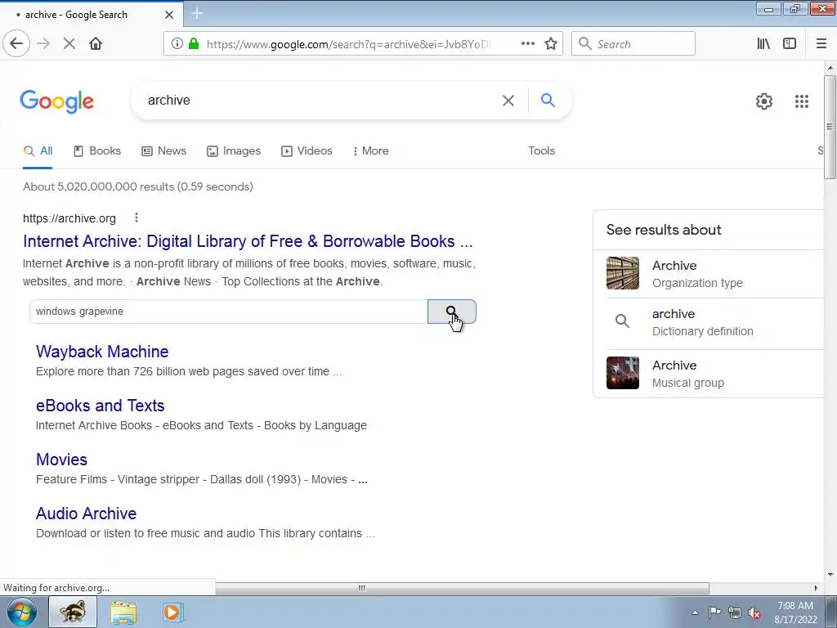Screen dimensions: 837x628
Task: Launch the media player taskbar icon
Action: [172, 612]
